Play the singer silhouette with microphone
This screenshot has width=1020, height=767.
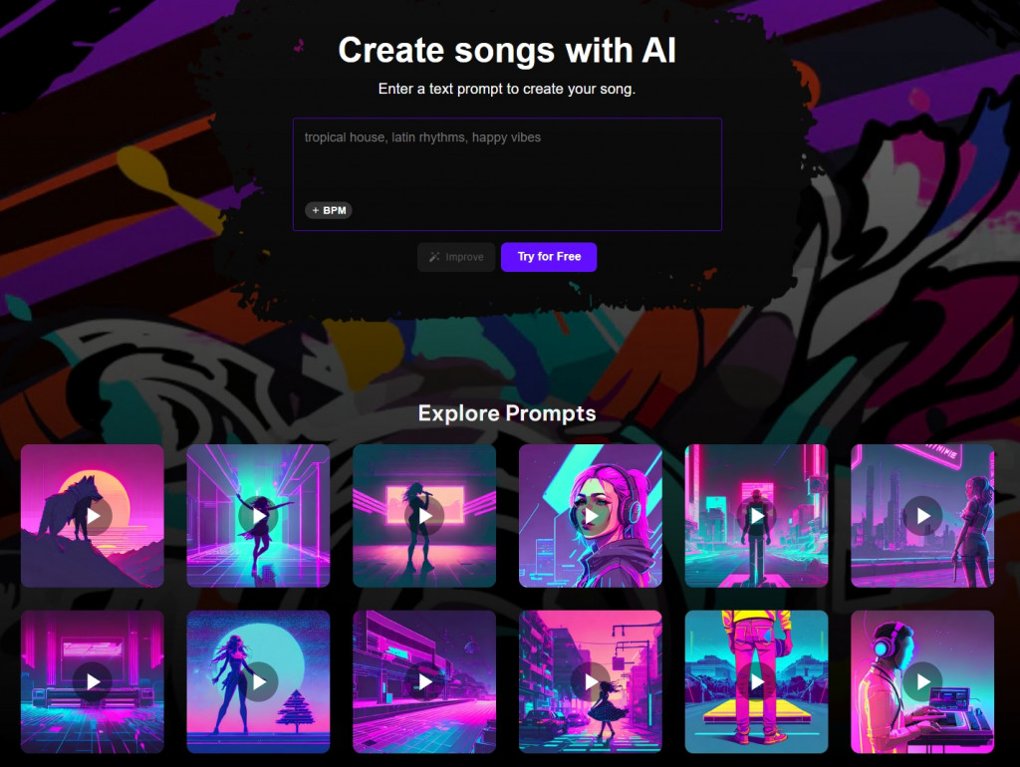pyautogui.click(x=424, y=516)
